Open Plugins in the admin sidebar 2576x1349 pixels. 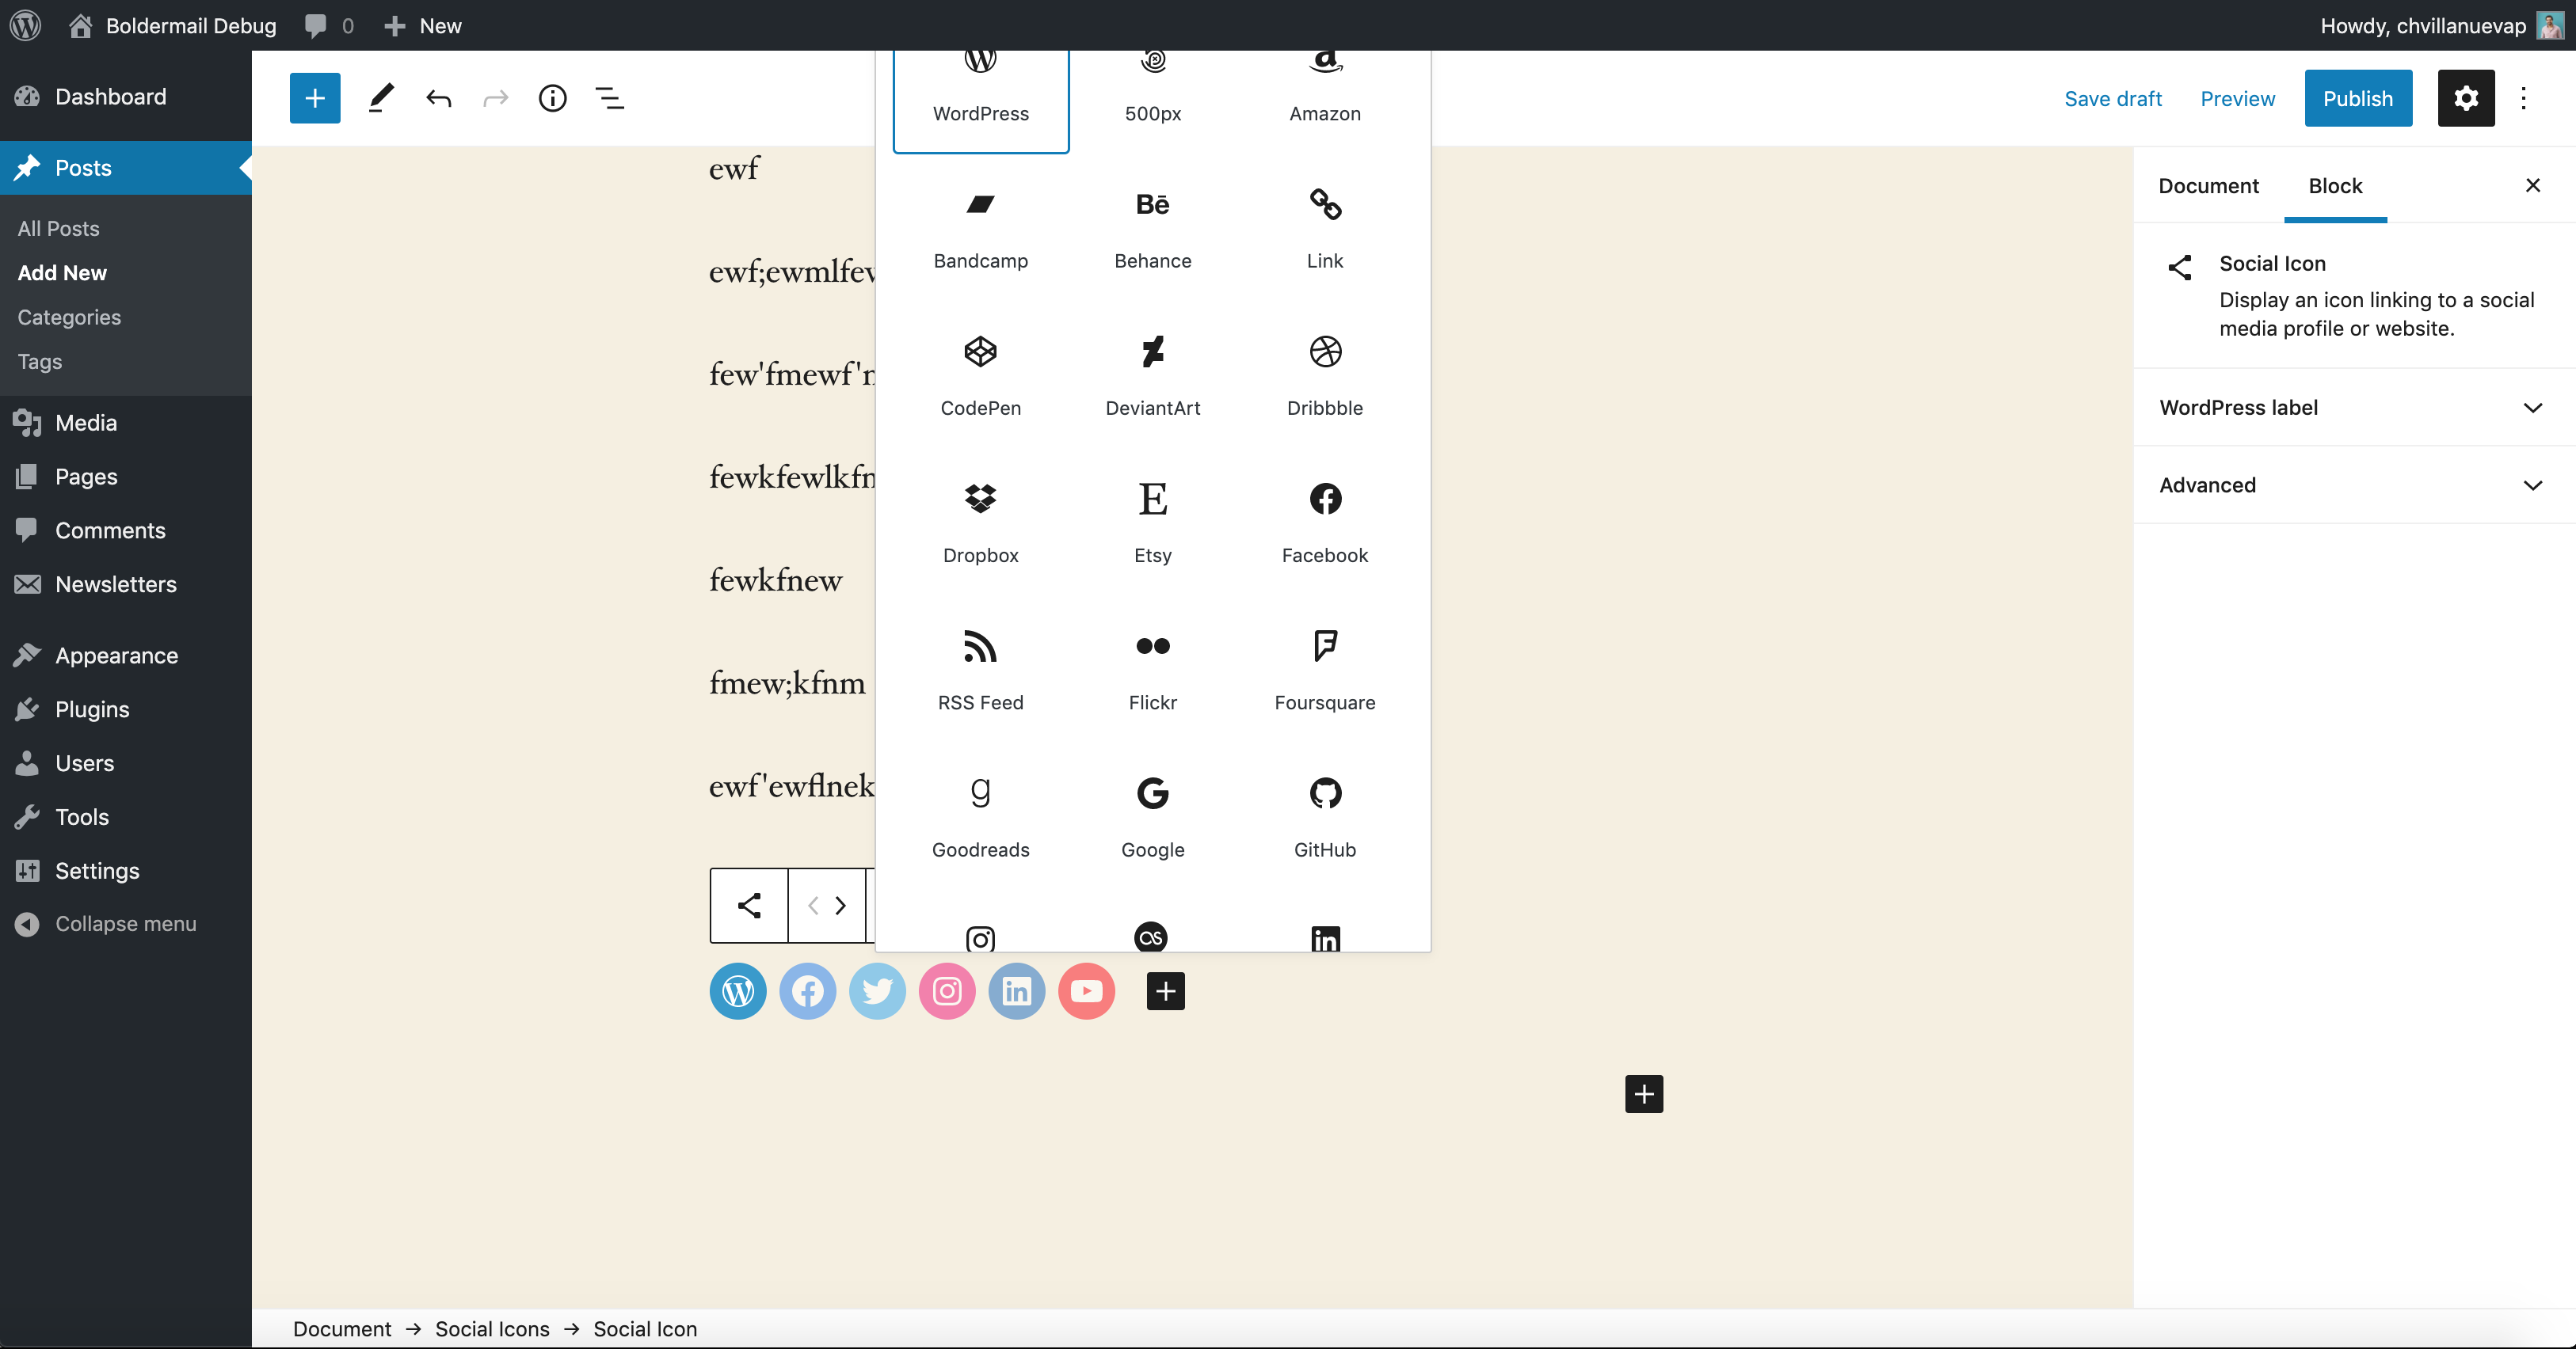click(92, 709)
